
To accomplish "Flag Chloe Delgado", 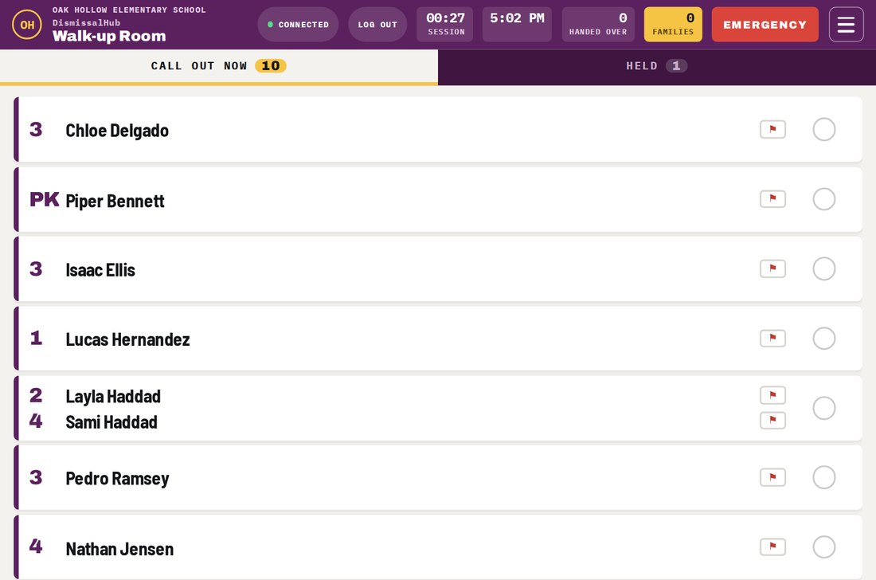I will [772, 130].
